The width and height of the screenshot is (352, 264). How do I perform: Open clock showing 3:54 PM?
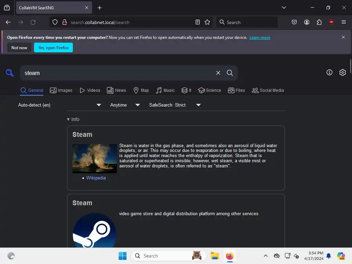coord(314,256)
